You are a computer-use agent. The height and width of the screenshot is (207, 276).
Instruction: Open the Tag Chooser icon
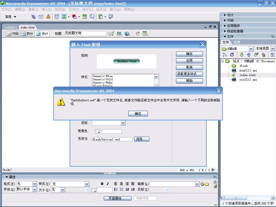(x=111, y=17)
